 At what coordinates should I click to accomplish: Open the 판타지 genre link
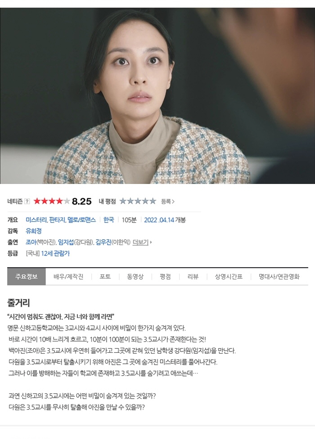click(x=57, y=220)
